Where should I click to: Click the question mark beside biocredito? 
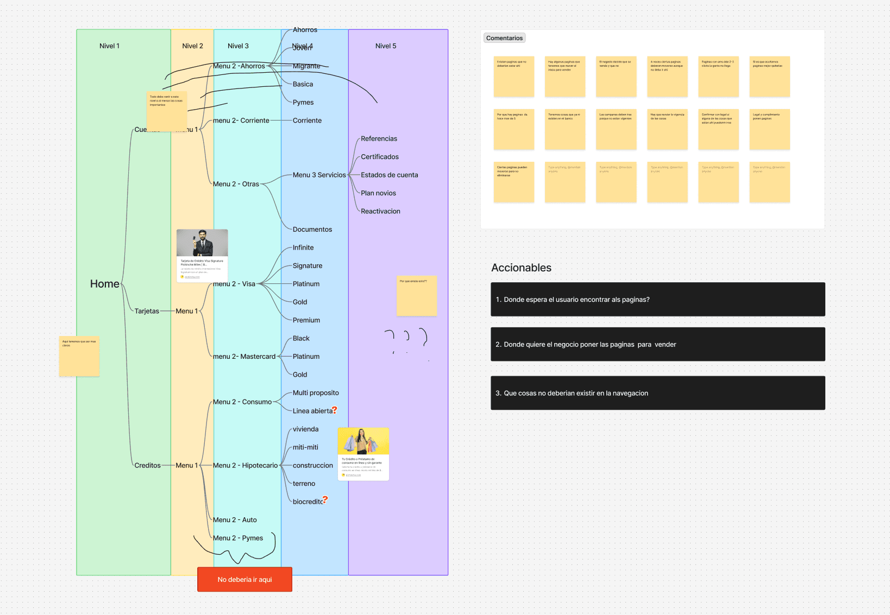325,499
